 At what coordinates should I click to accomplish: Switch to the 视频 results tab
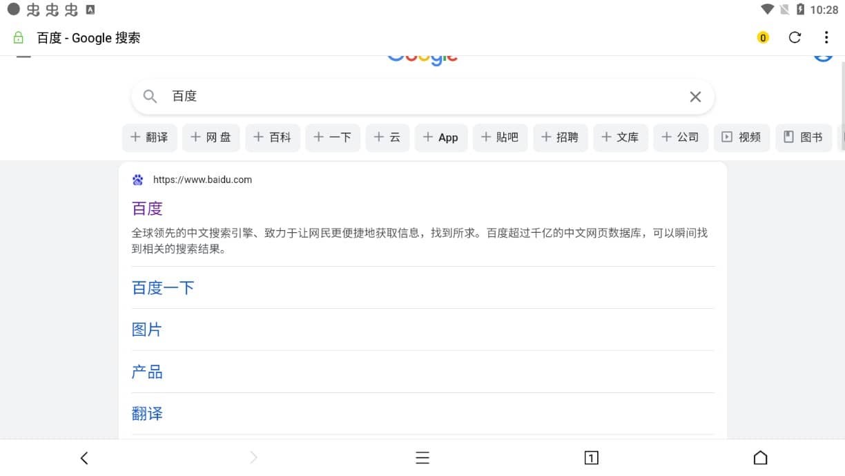tap(741, 137)
